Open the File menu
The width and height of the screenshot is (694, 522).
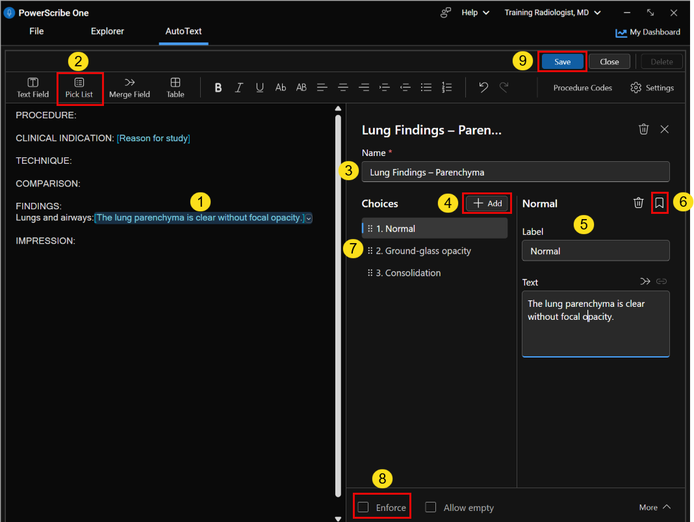coord(36,31)
